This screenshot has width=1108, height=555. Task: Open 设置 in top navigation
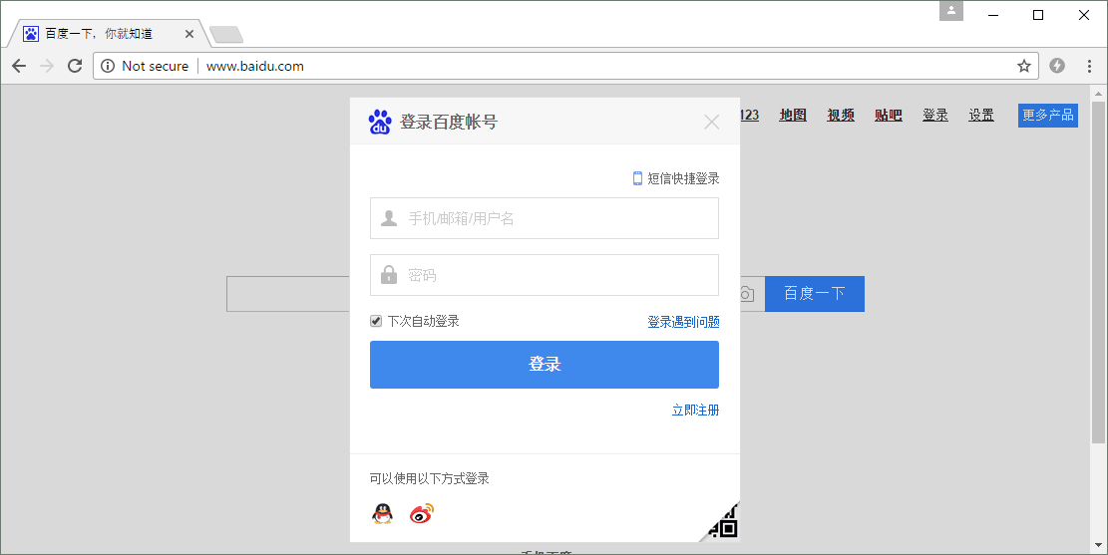(x=980, y=116)
